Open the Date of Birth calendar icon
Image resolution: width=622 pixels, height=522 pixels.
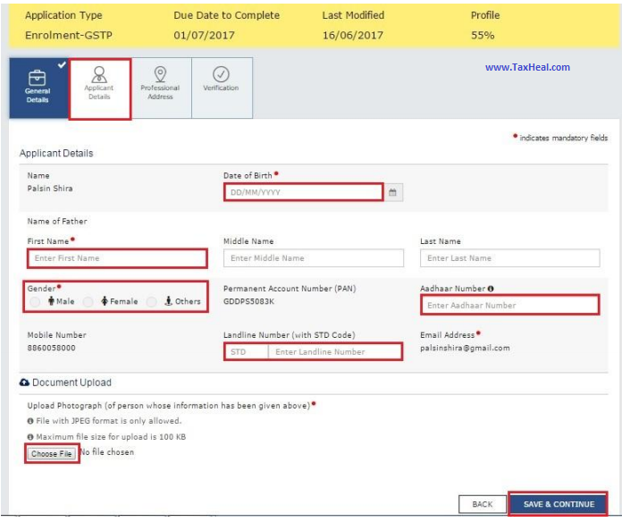coord(392,192)
